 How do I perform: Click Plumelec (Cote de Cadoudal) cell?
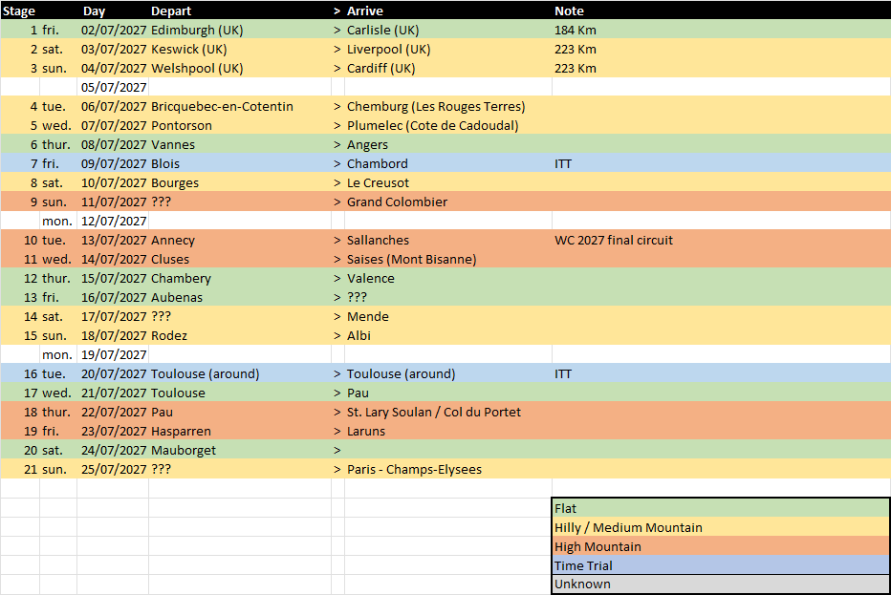coord(447,125)
